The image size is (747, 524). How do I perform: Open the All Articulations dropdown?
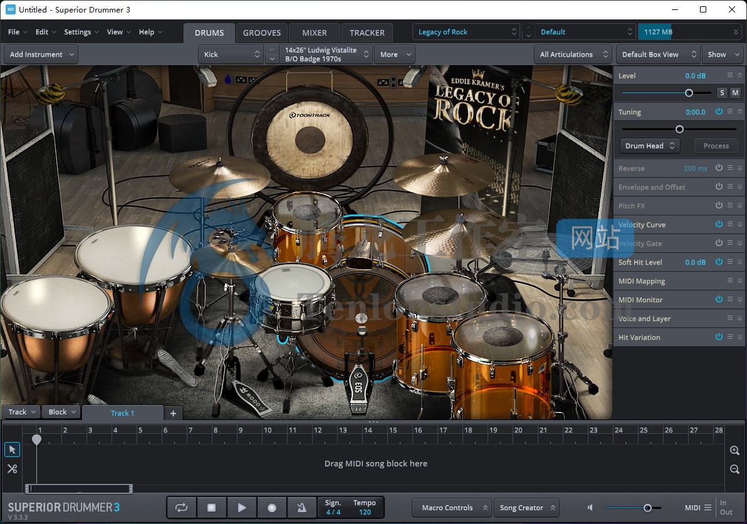[x=573, y=54]
